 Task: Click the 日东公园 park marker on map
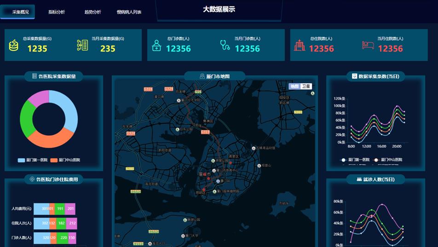point(178,129)
